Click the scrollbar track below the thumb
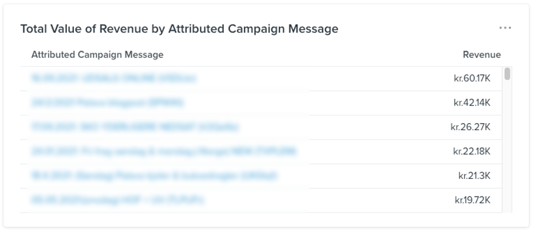This screenshot has width=533, height=233. point(508,149)
